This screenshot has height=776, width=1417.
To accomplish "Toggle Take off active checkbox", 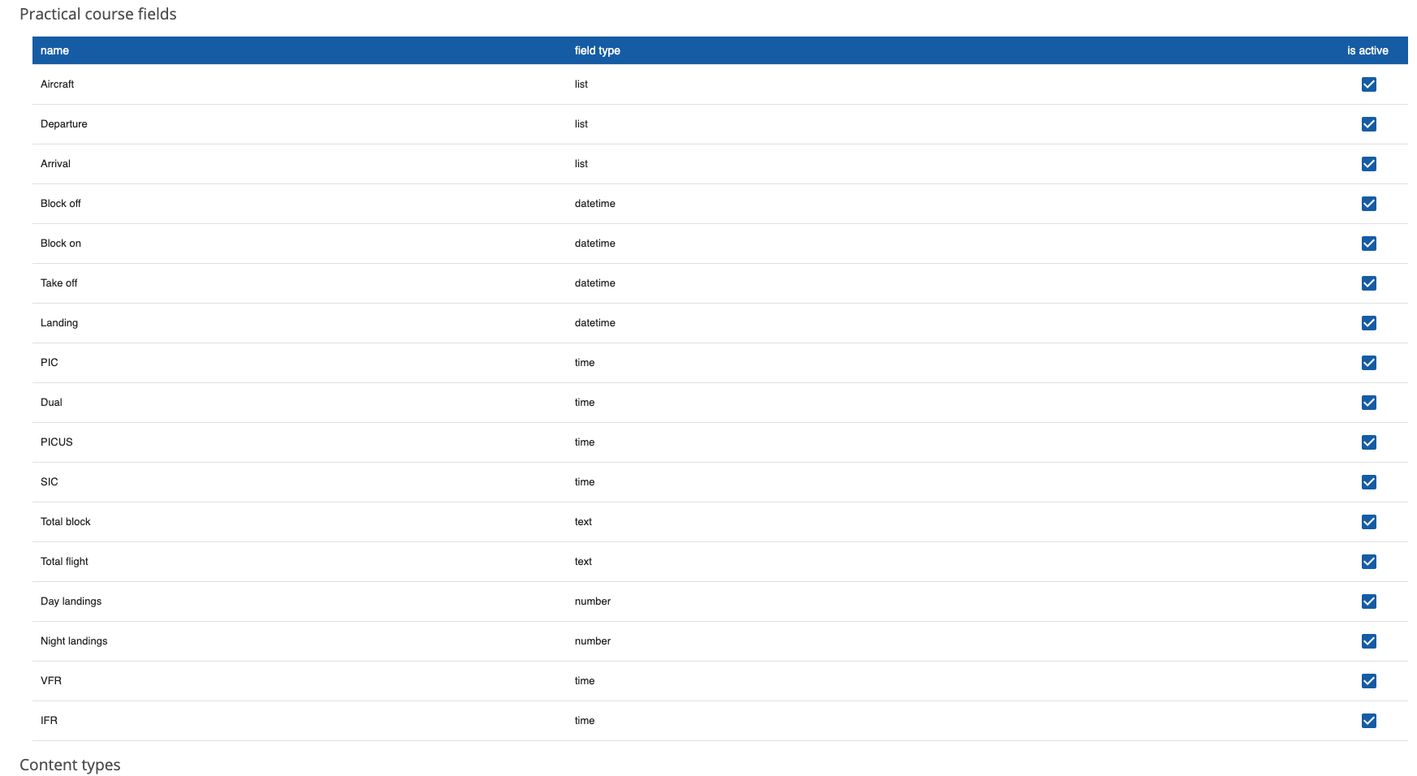I will click(x=1368, y=283).
